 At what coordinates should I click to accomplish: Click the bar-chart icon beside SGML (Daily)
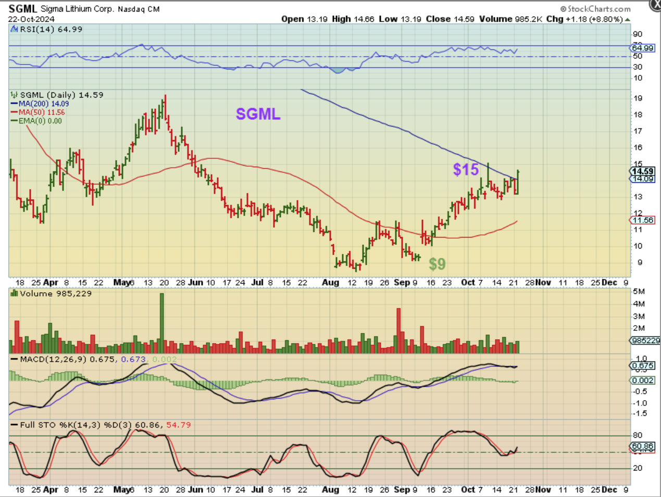(x=15, y=95)
